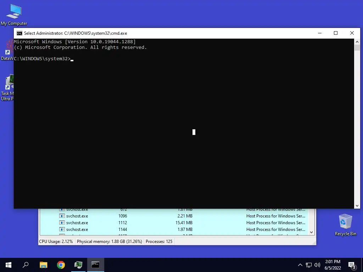Click the cmd window scrollbar thumb
This screenshot has height=272, width=363.
(357, 48)
